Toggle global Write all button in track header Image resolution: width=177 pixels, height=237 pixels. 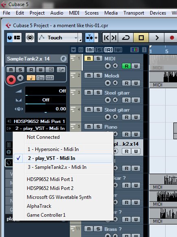pyautogui.click(x=118, y=50)
